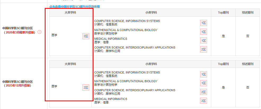
Task: Click the 是 Top期刊 value in 2025 table
Action: (223, 36)
